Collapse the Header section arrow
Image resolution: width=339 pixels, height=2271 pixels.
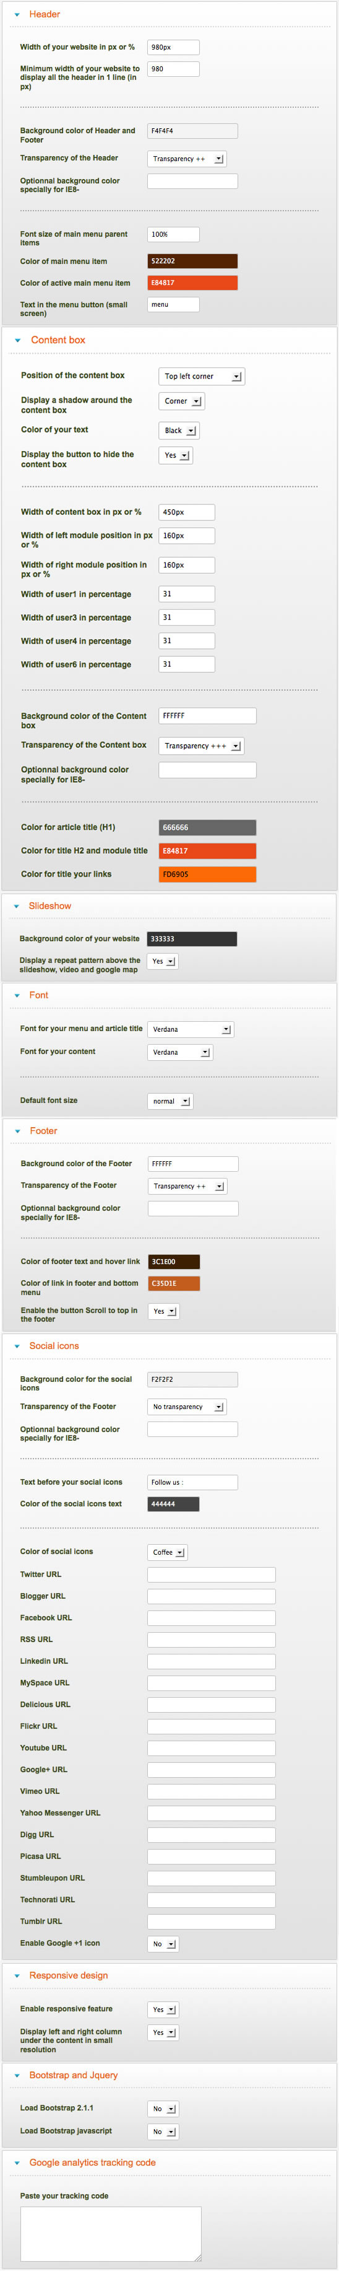(x=17, y=15)
